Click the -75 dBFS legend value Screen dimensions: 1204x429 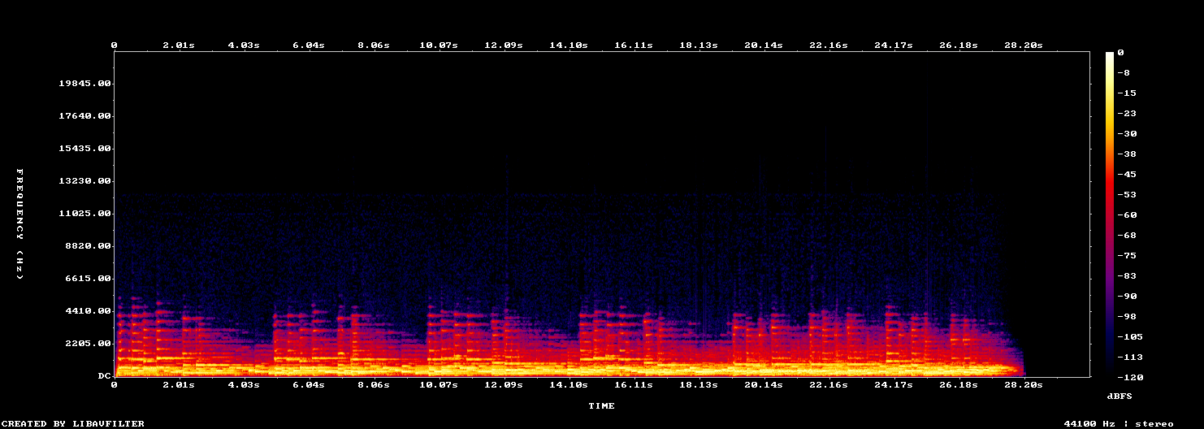coord(1127,255)
